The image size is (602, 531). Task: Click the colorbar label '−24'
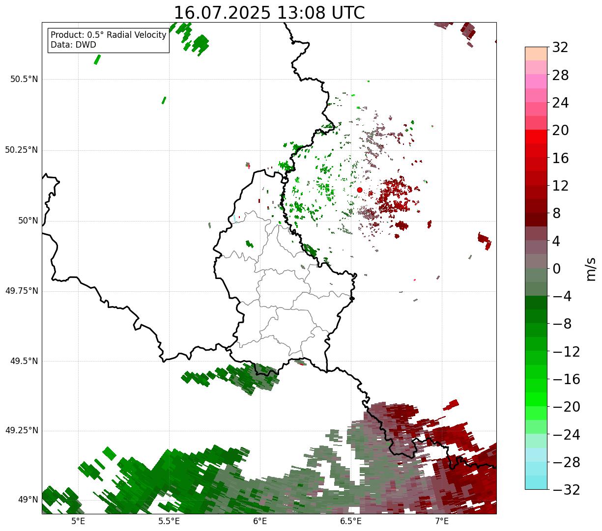566,435
